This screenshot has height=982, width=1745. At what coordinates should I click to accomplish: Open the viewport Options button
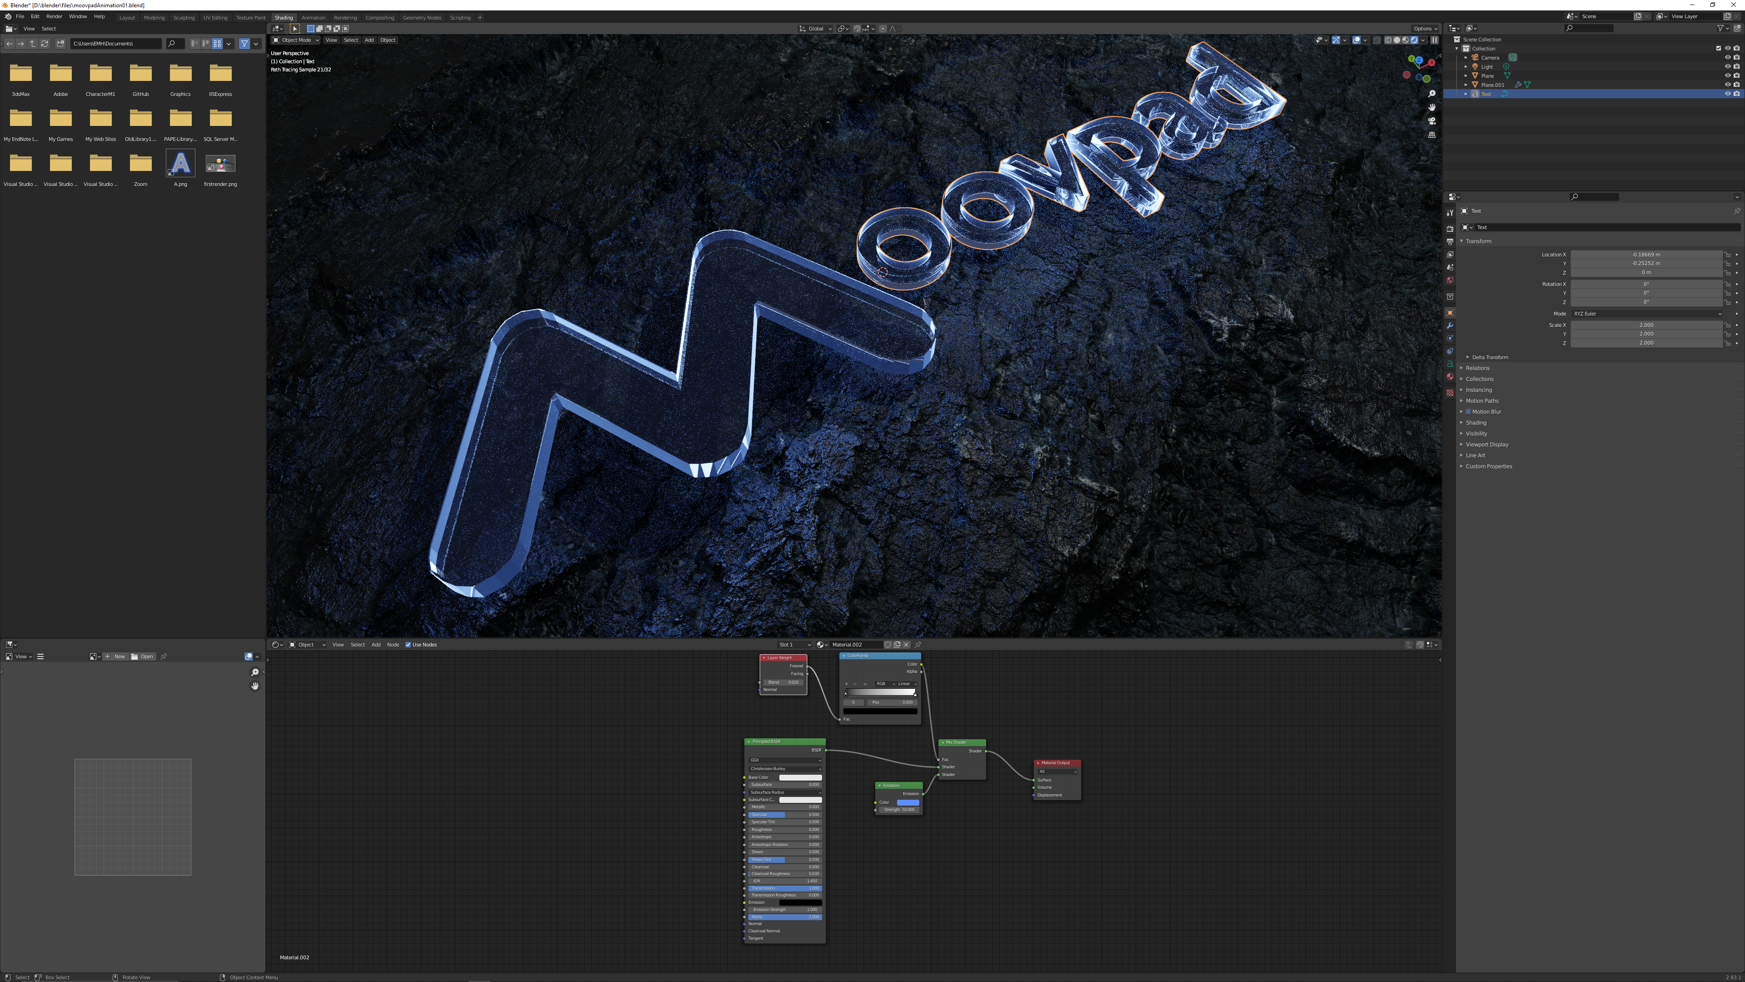pos(1425,29)
